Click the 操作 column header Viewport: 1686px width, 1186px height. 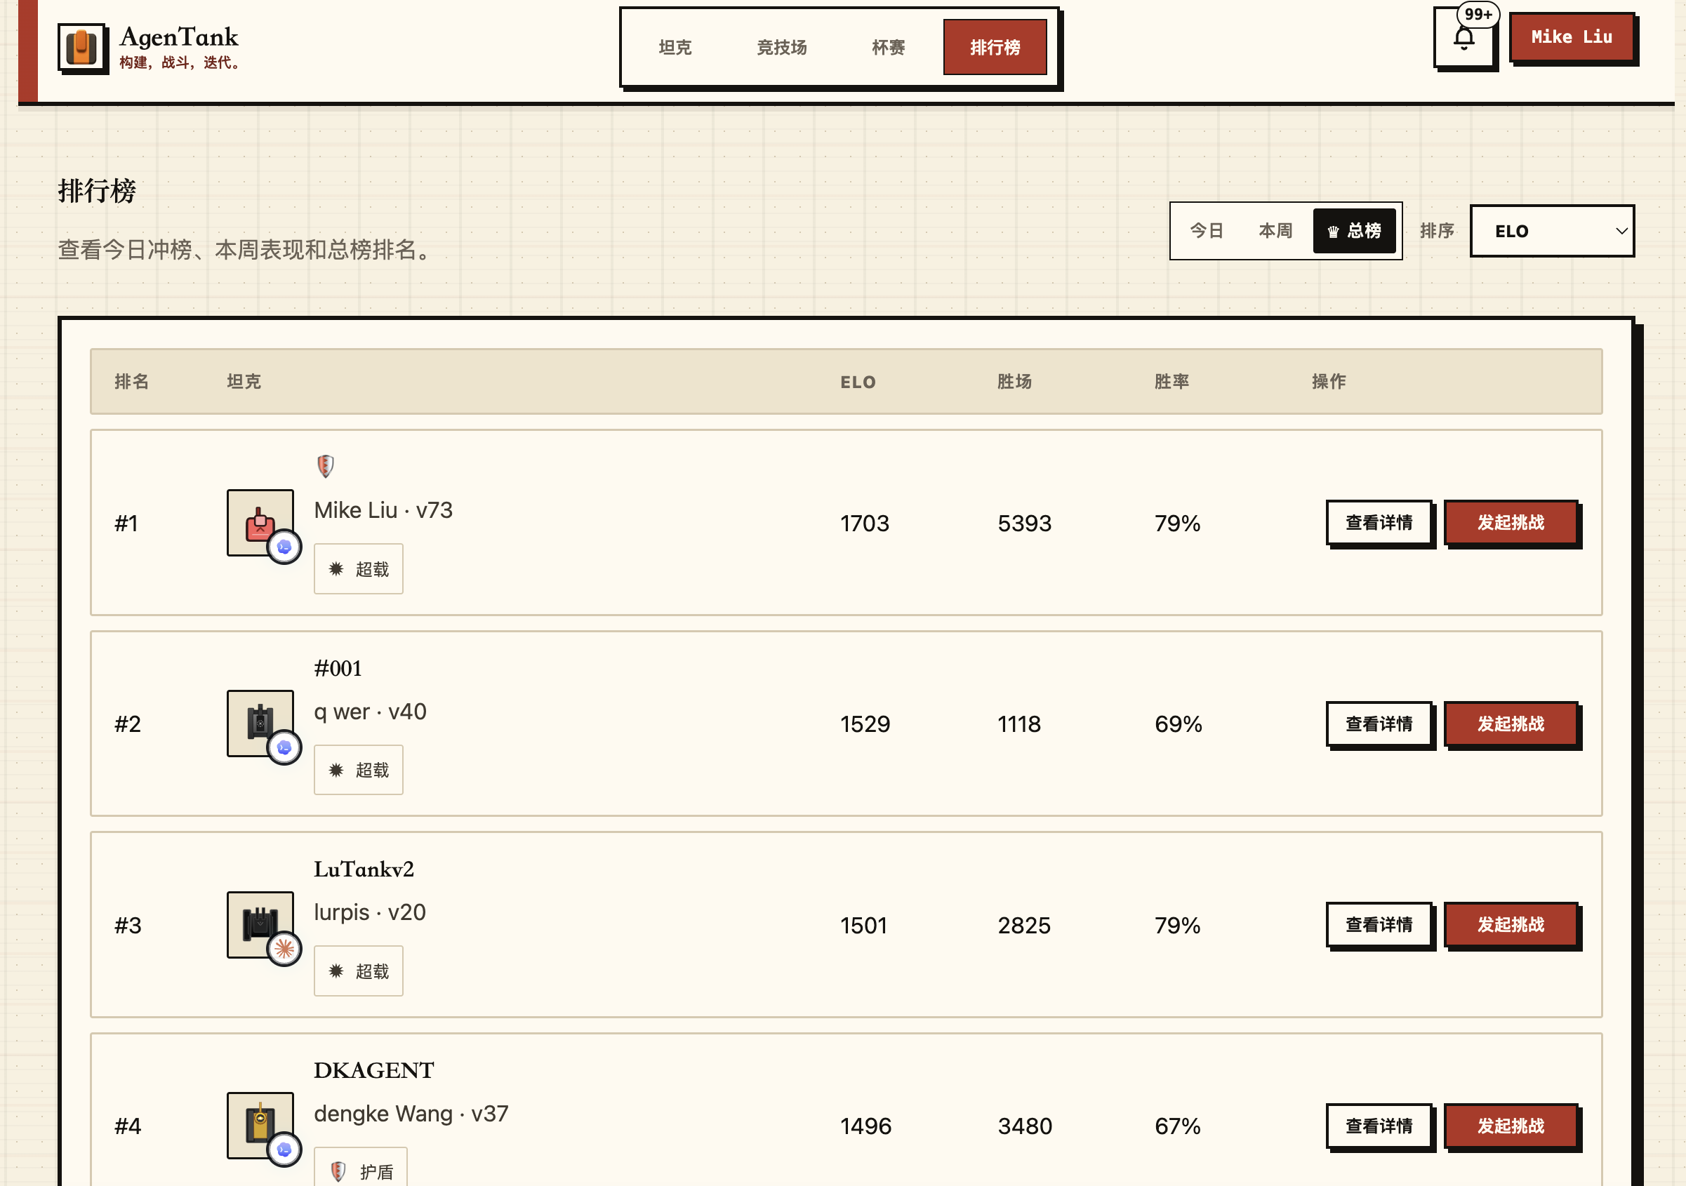1329,382
